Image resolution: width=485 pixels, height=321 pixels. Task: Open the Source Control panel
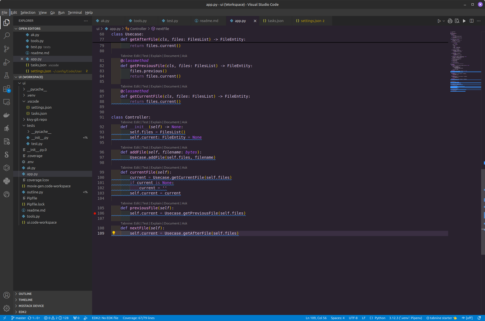coord(7,49)
